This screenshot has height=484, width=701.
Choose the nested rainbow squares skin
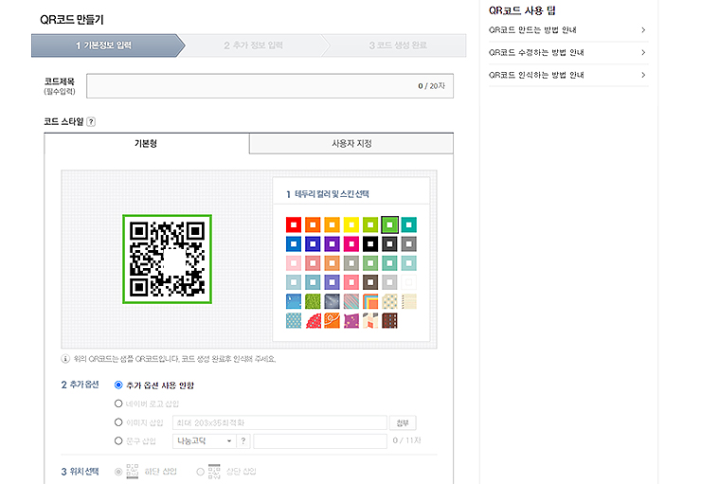[370, 301]
